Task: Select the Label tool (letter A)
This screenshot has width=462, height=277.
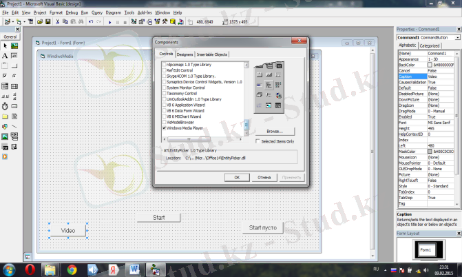Action: pos(6,55)
